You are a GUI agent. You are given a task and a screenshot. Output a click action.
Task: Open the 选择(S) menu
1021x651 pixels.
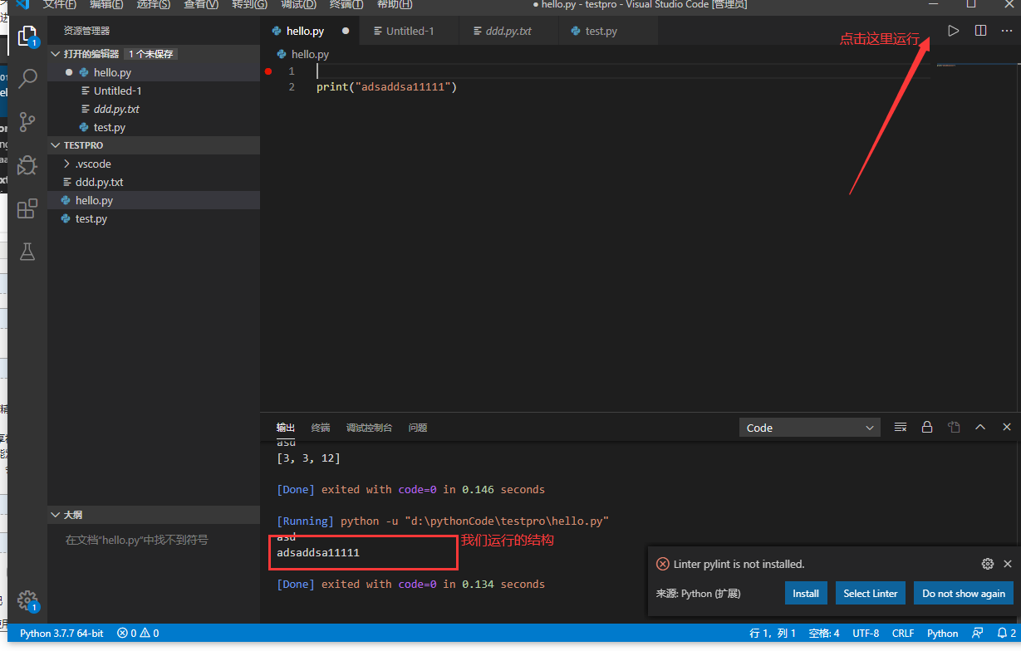point(154,4)
